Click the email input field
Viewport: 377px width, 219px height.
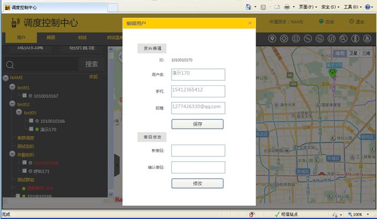tap(198, 108)
